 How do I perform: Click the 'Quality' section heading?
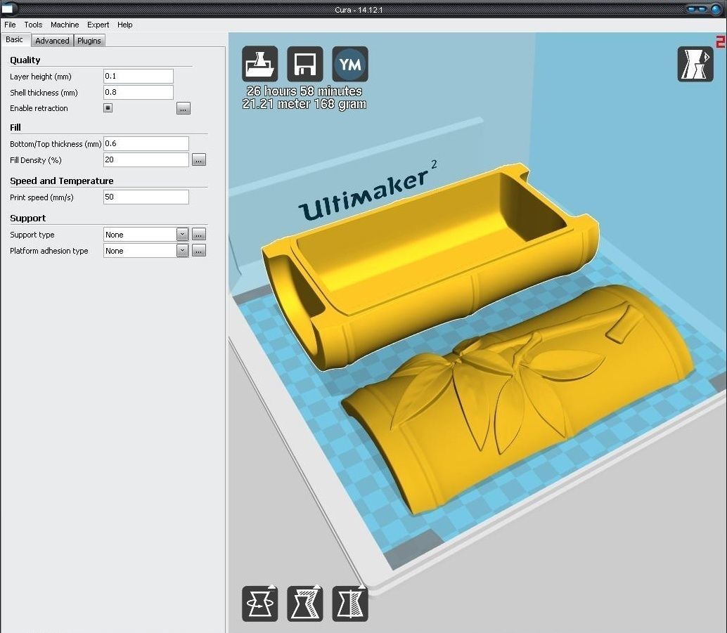click(25, 60)
